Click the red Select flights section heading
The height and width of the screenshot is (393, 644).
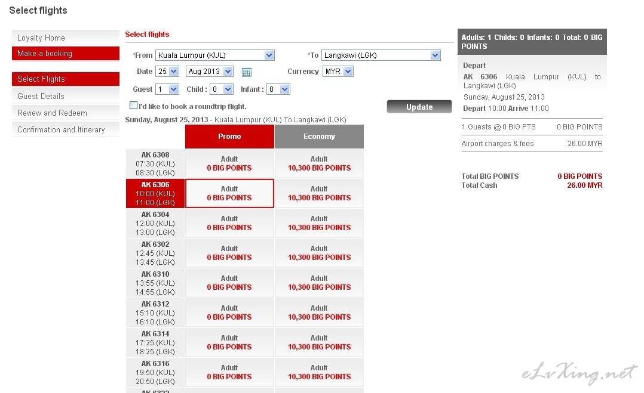click(147, 35)
